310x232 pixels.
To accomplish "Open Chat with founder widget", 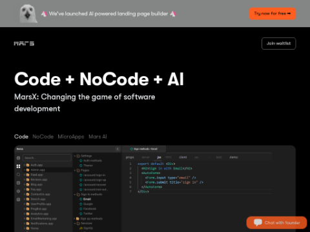I will 276,222.
